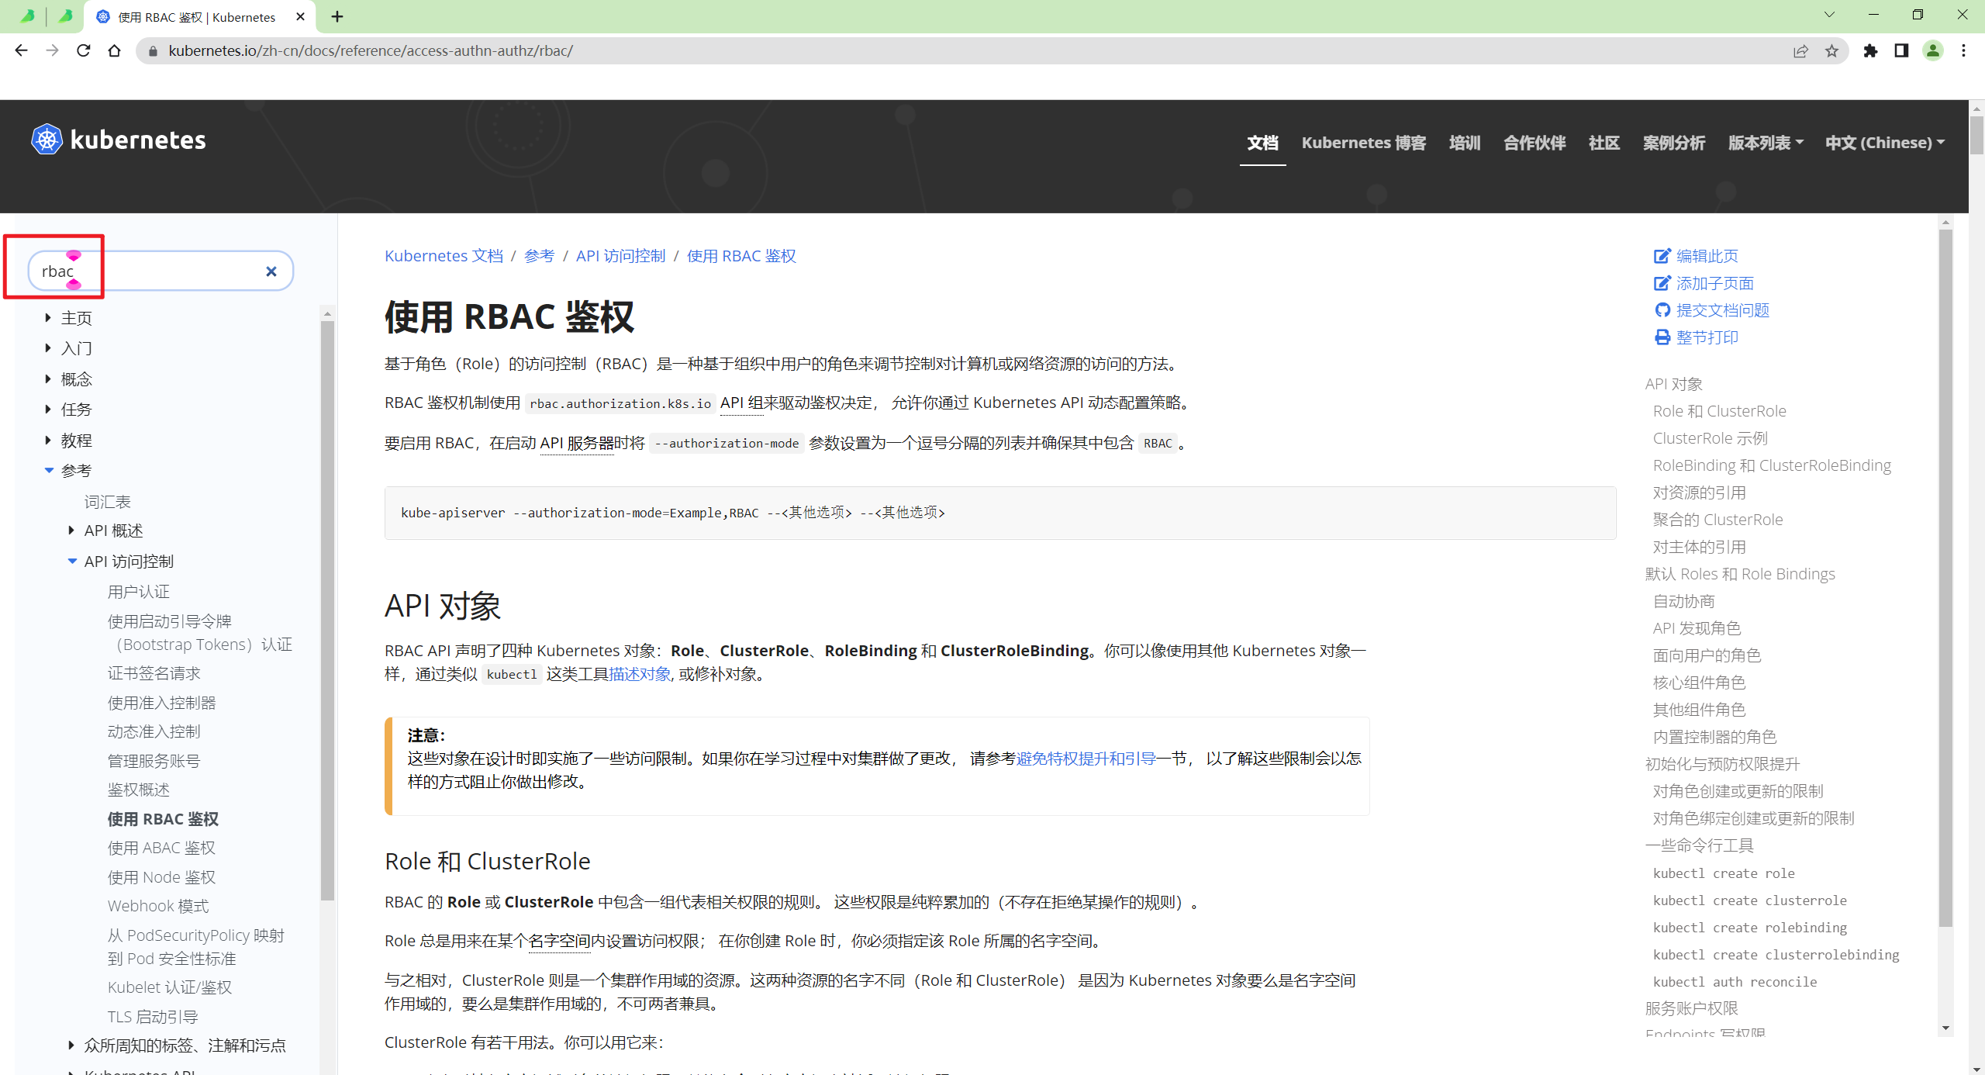Image resolution: width=1985 pixels, height=1075 pixels.
Task: Click the share page icon in address bar
Action: point(1800,50)
